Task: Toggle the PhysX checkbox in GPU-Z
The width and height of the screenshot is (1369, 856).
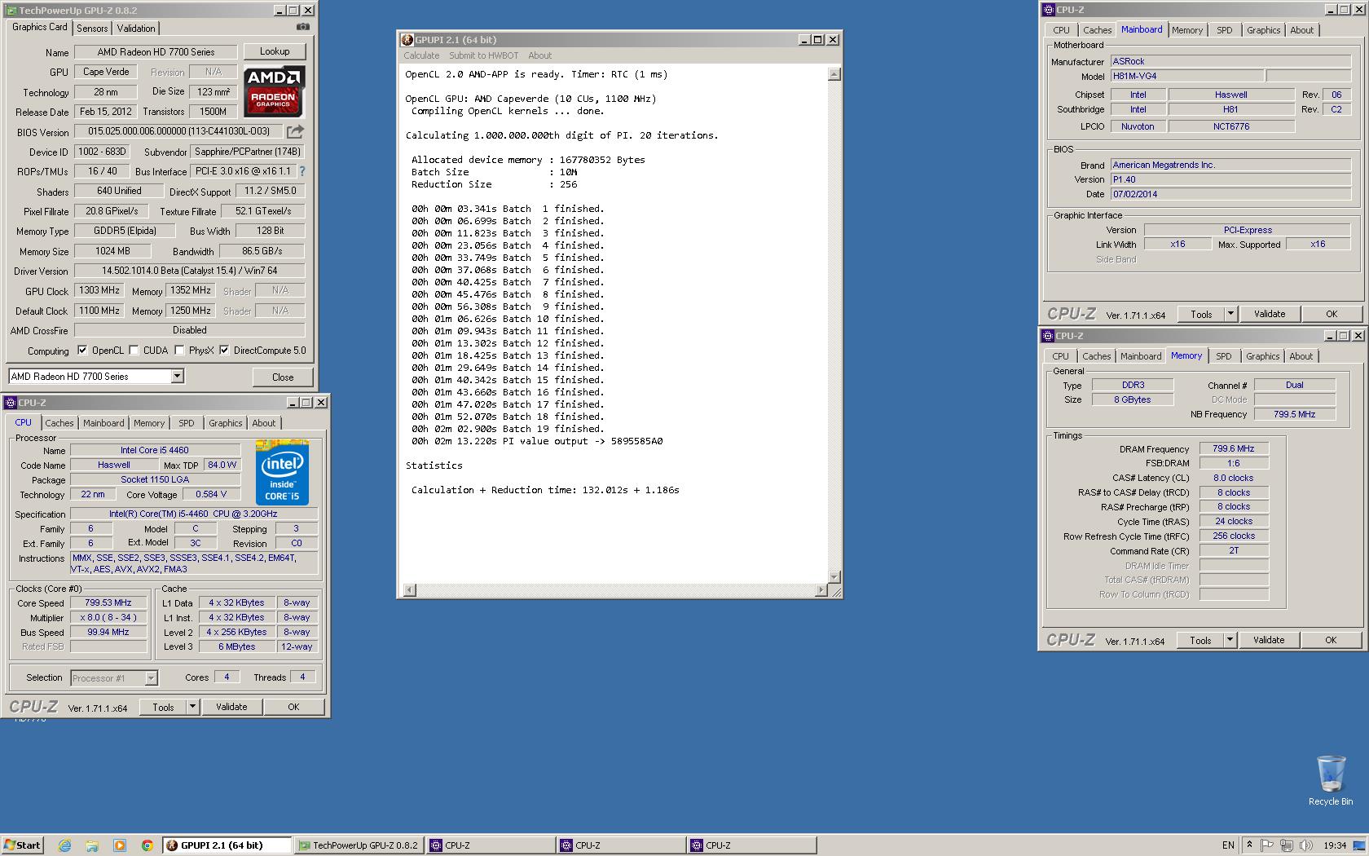Action: tap(179, 351)
